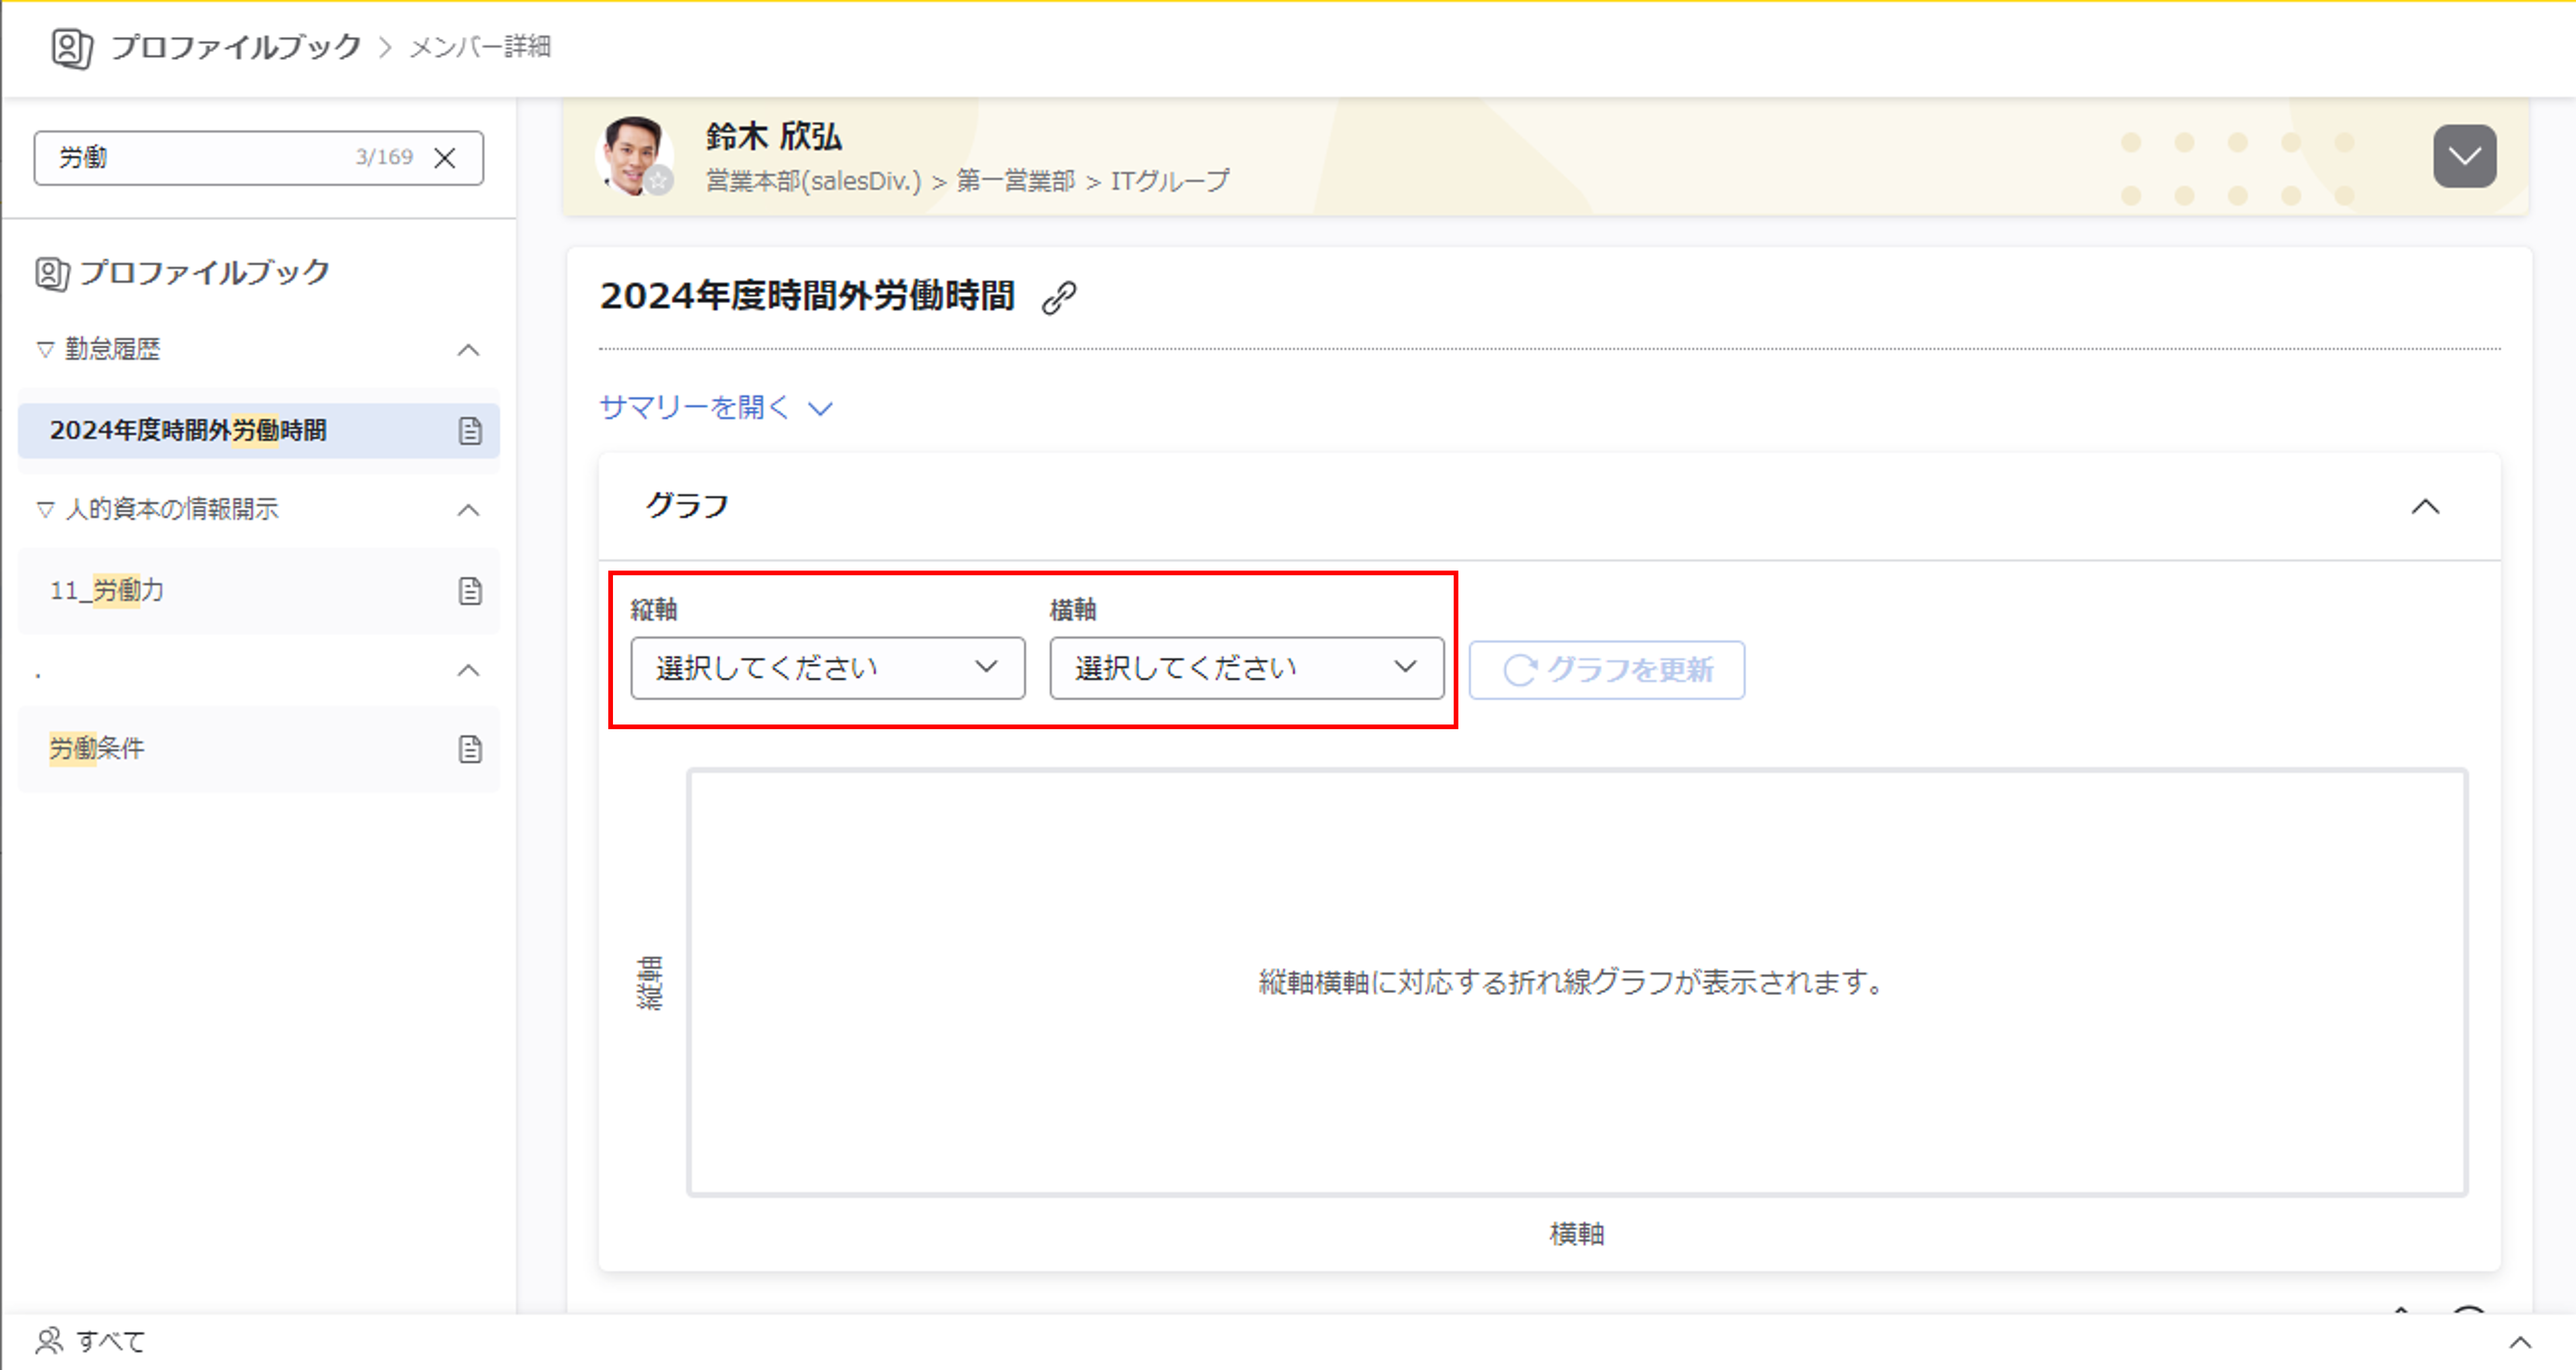Select 労働条件 in the sidebar
The image size is (2576, 1370).
[x=97, y=748]
